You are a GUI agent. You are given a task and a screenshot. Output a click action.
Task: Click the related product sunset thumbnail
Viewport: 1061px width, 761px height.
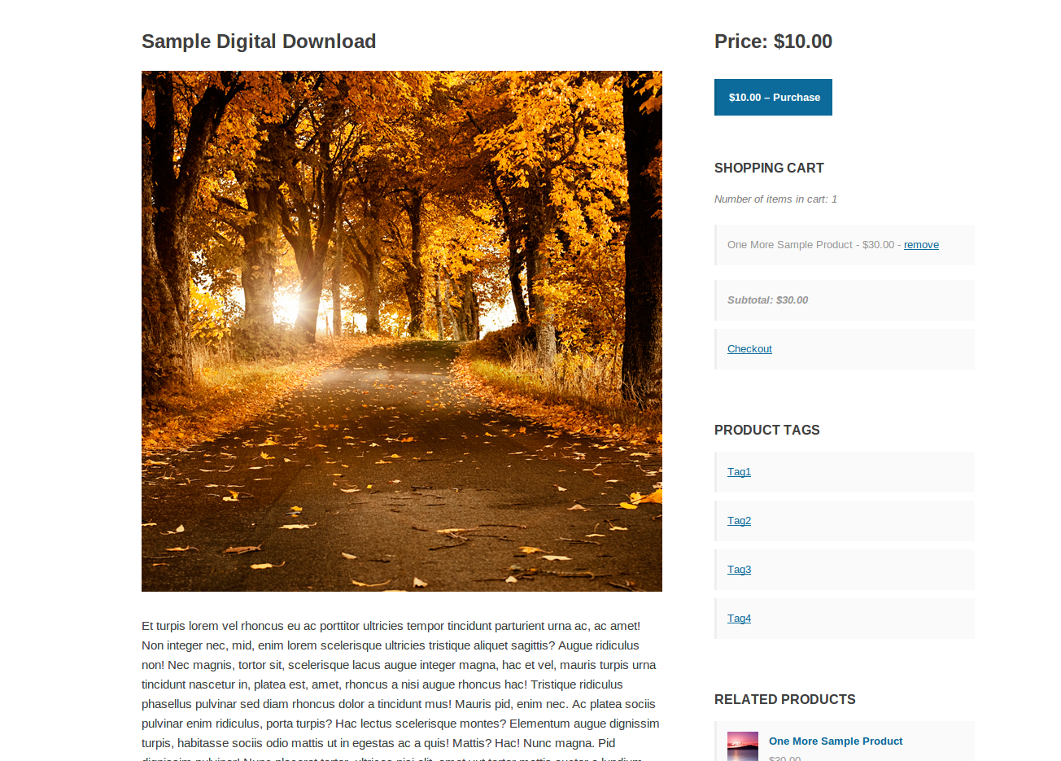tap(742, 746)
